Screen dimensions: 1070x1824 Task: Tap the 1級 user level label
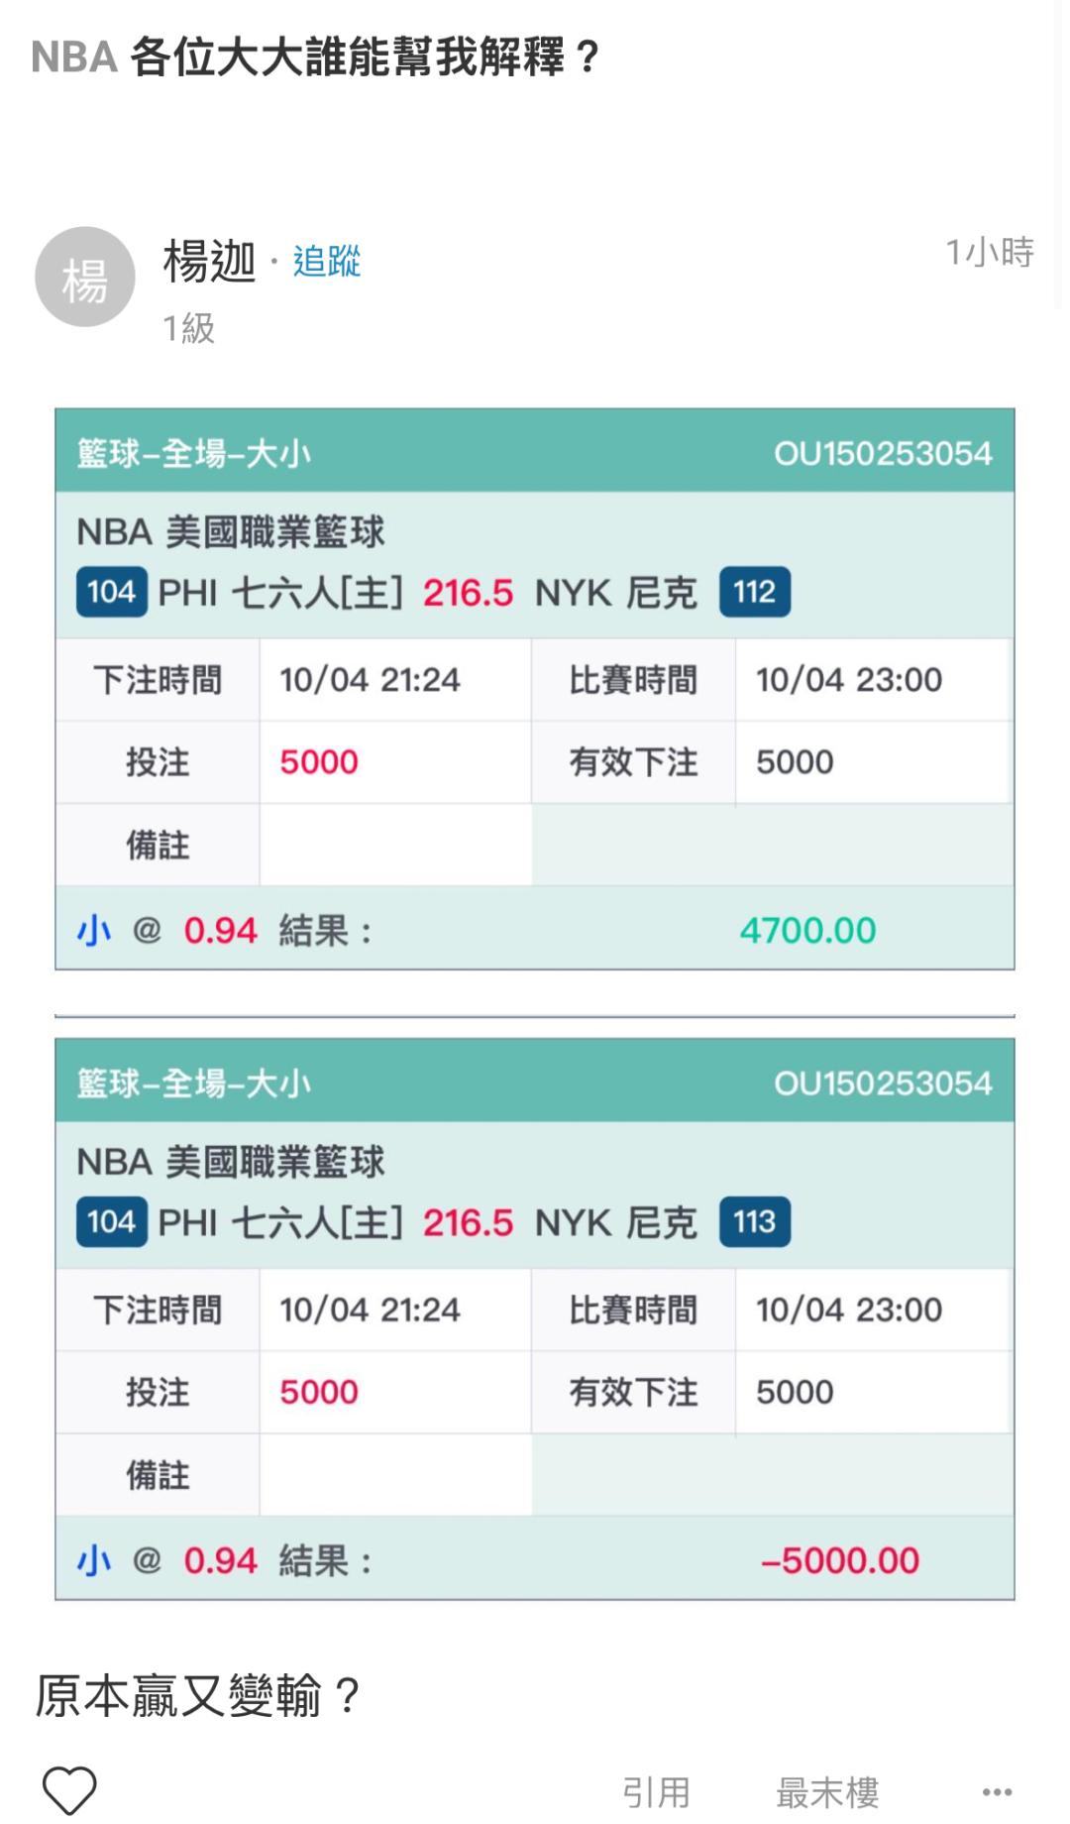[188, 328]
